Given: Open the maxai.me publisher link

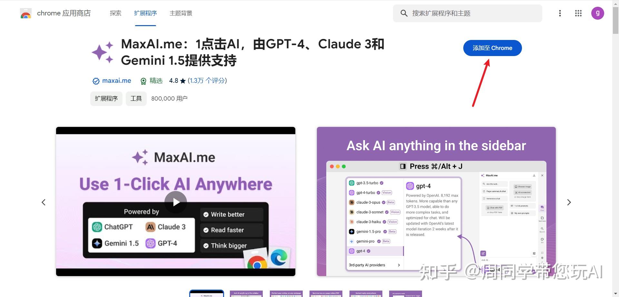Looking at the screenshot, I should (x=116, y=81).
